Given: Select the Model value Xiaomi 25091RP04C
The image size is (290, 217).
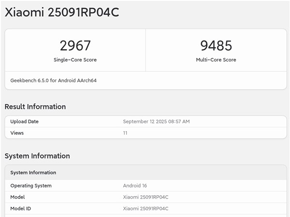Looking at the screenshot, I should 146,197.
